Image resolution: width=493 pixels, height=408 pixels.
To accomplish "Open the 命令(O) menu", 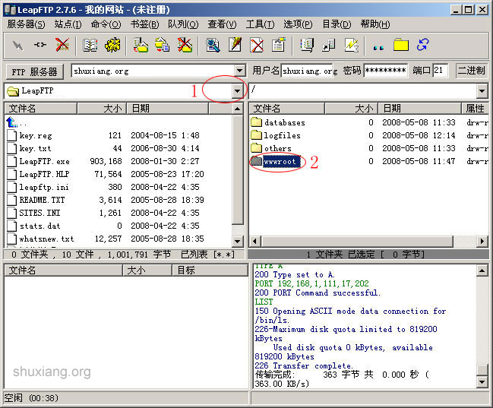I will (x=106, y=24).
